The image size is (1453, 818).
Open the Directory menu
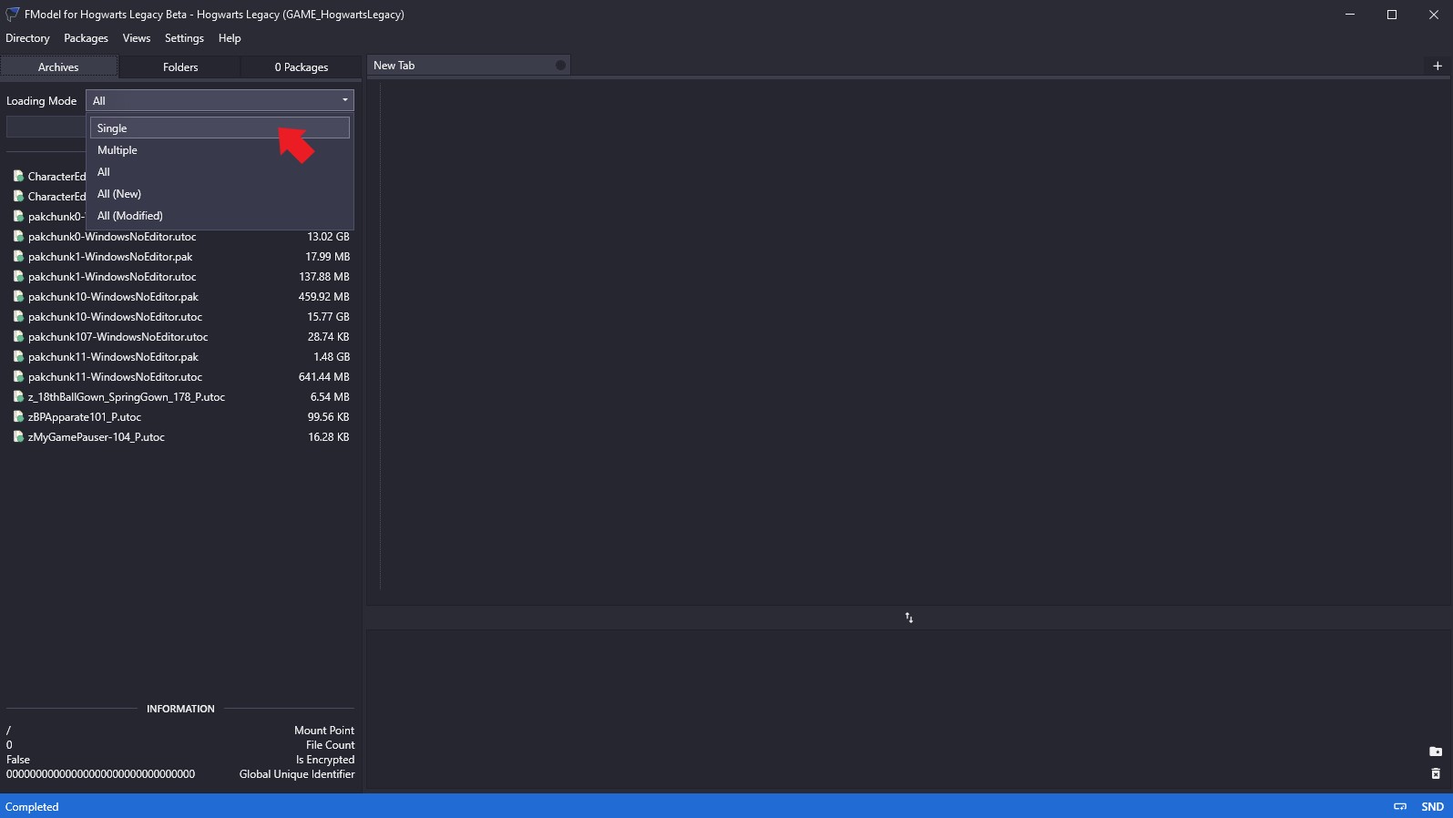coord(27,38)
